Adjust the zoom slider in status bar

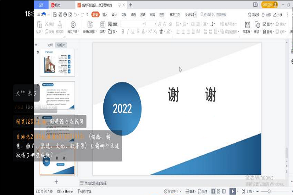coord(269,191)
